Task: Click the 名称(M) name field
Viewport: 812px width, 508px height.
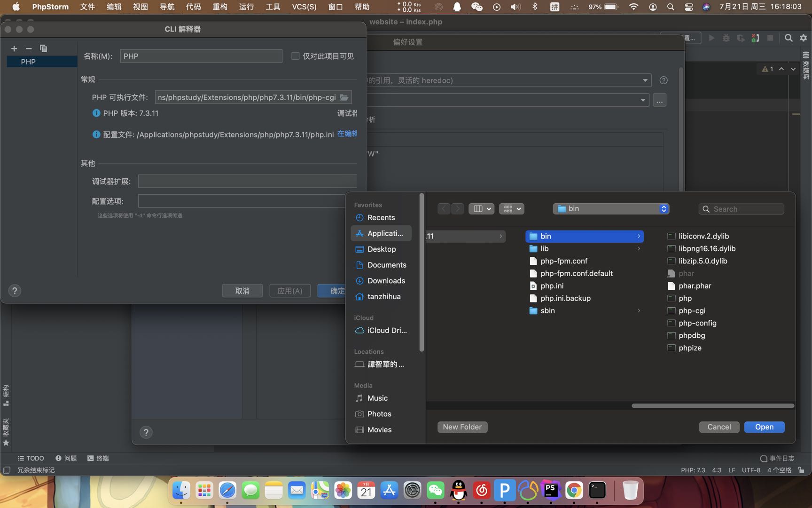Action: tap(201, 56)
